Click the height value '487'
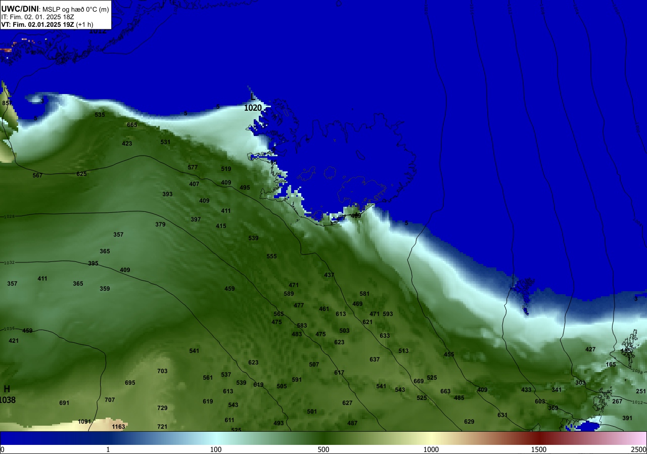 coord(352,423)
